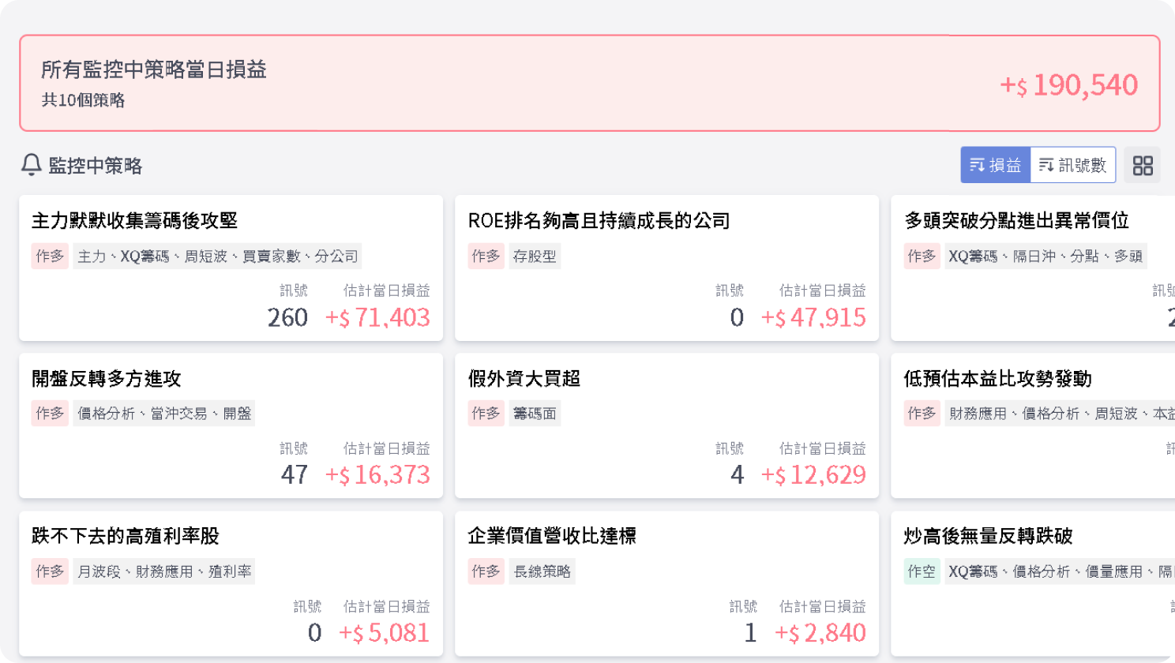Select the 開盤反轉多方進攻 strategy title
The width and height of the screenshot is (1175, 663).
click(107, 379)
